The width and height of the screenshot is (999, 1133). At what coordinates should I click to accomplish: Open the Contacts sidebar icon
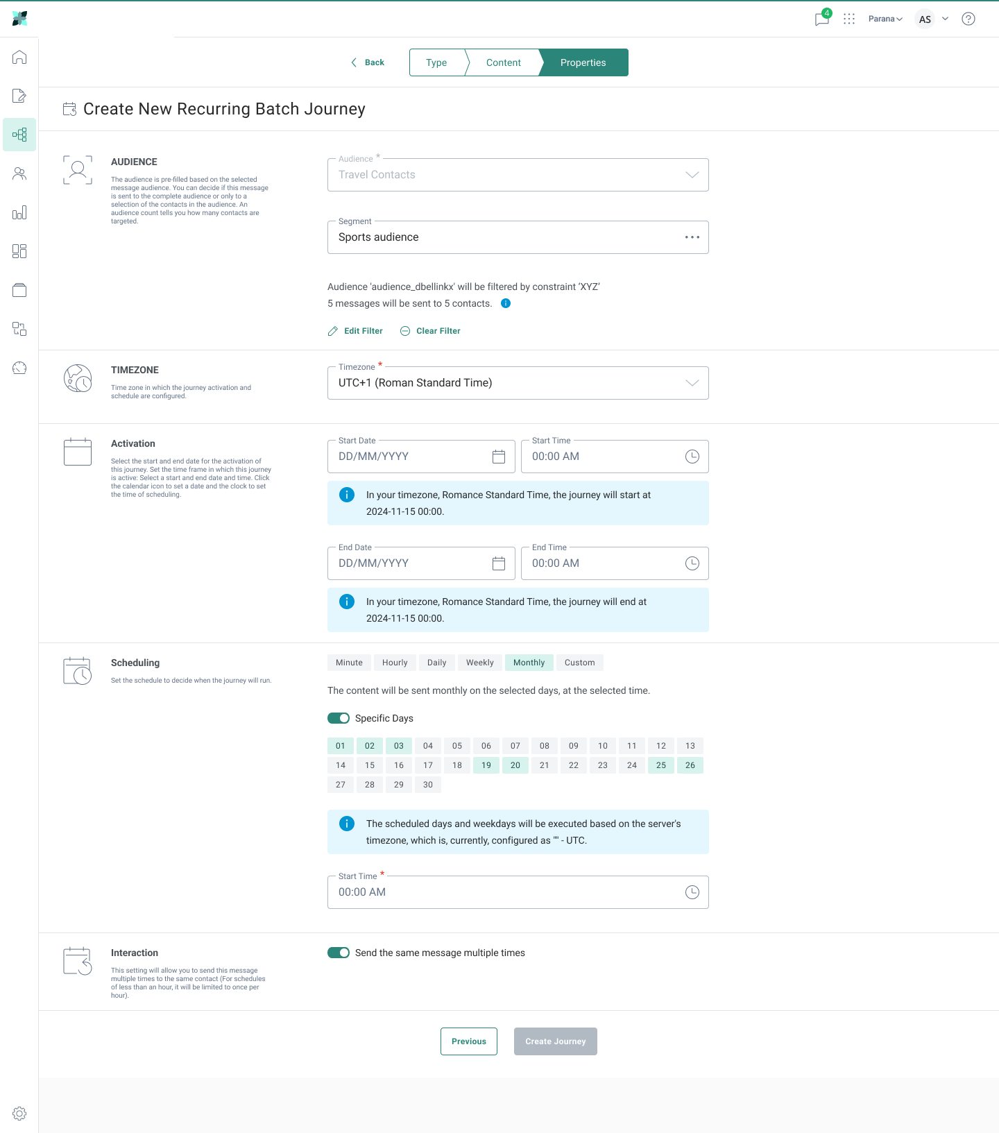coord(19,173)
